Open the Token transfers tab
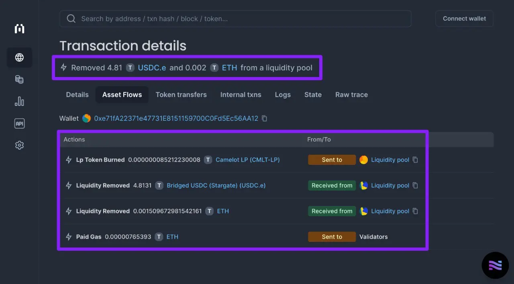 click(x=181, y=95)
